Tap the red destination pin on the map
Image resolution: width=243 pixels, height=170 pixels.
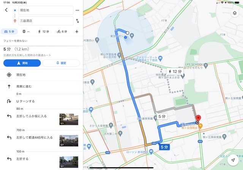(x=198, y=118)
